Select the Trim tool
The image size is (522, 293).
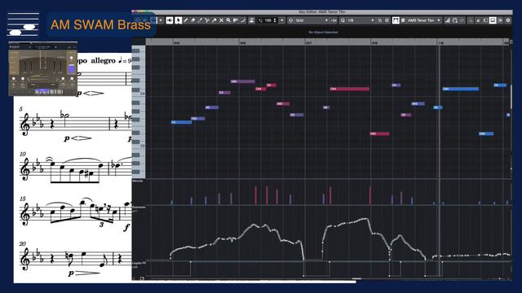tap(201, 20)
